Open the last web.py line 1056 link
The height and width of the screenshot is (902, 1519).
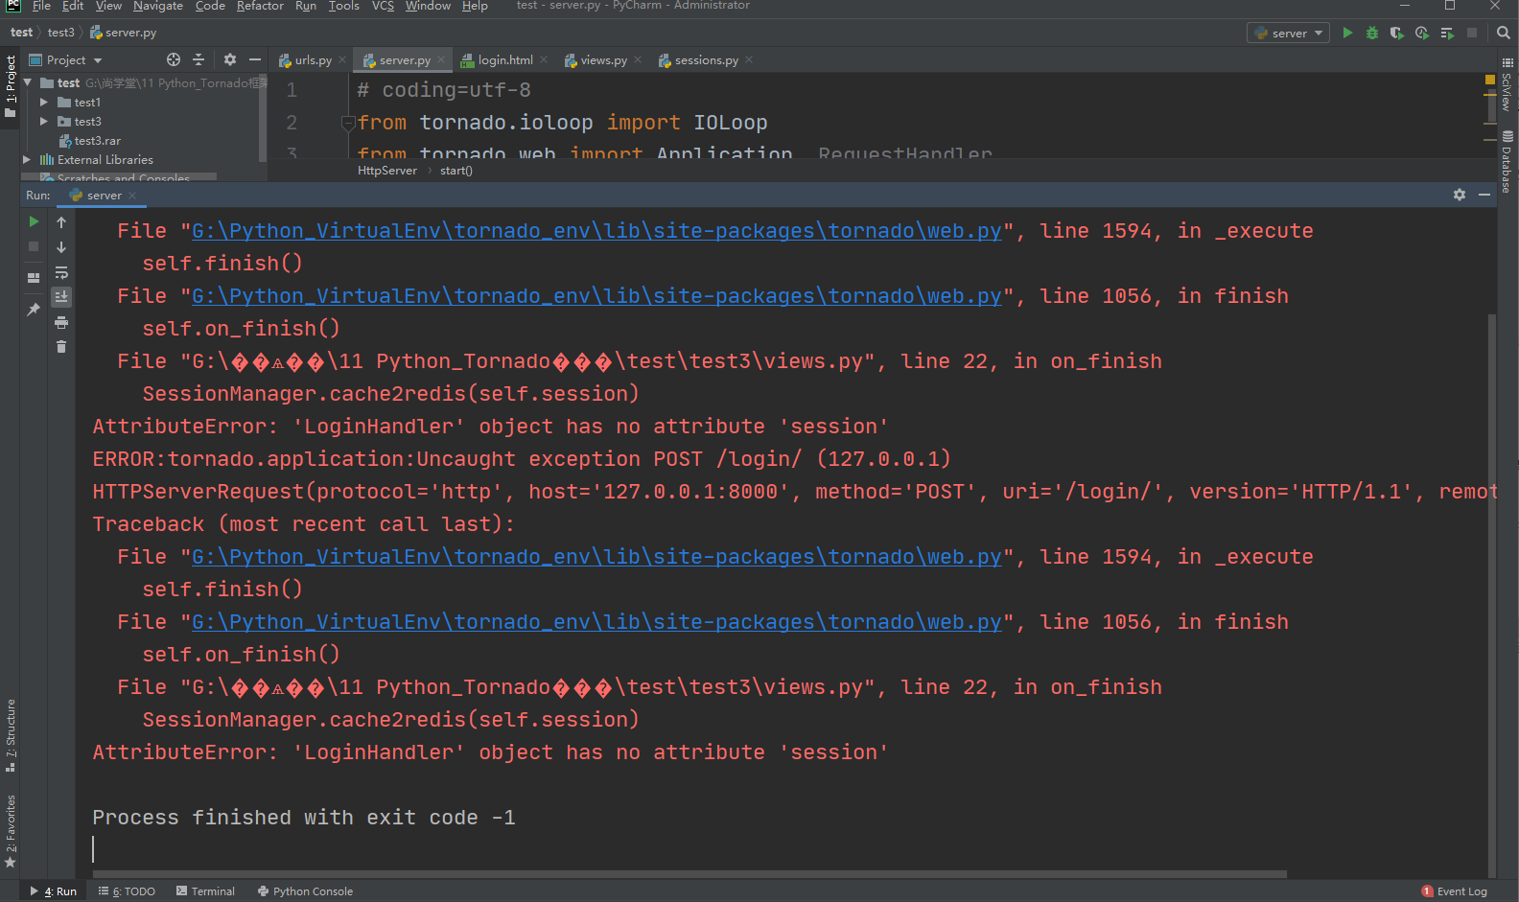[x=596, y=622]
